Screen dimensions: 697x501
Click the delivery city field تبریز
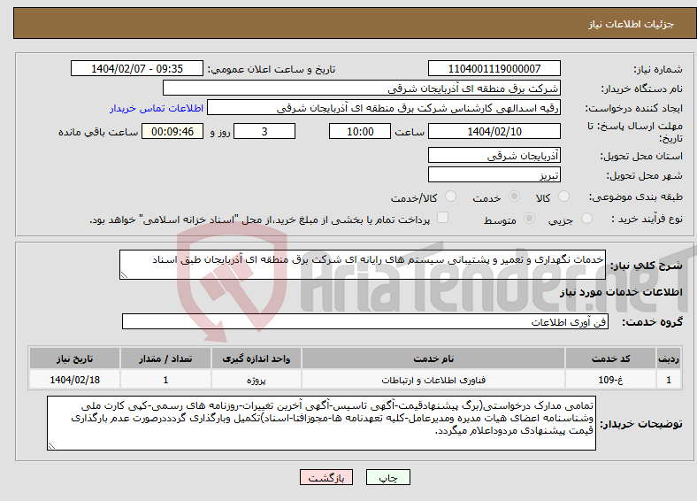494,174
